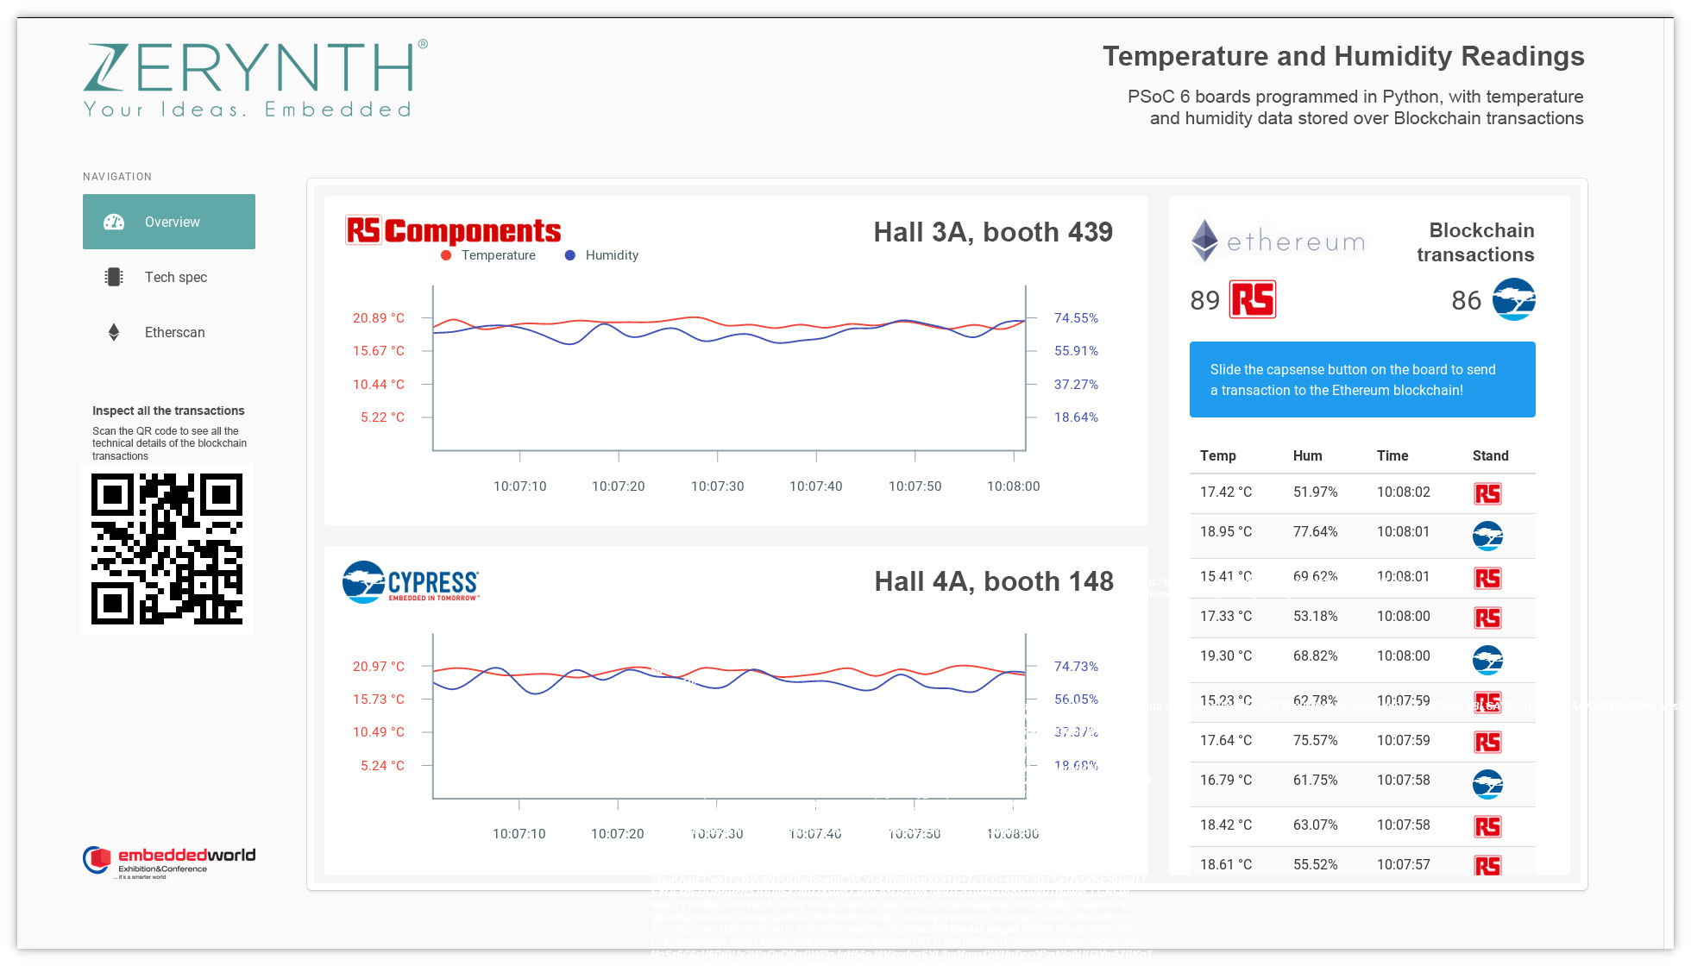Click the 20.89 °C axis label in RS chart
The image size is (1691, 966).
click(x=379, y=318)
